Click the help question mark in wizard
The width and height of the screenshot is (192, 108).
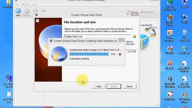(x=128, y=14)
